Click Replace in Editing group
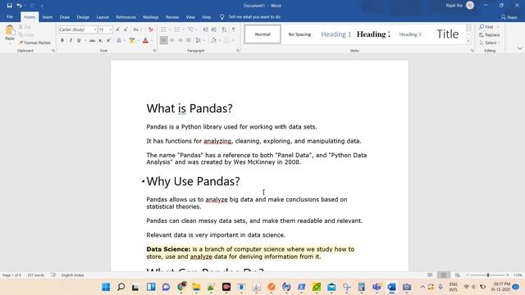Image resolution: width=525 pixels, height=295 pixels. 490,34
